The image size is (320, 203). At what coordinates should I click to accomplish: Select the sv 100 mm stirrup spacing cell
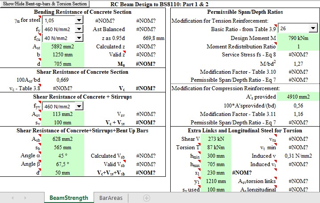[x=63, y=123]
